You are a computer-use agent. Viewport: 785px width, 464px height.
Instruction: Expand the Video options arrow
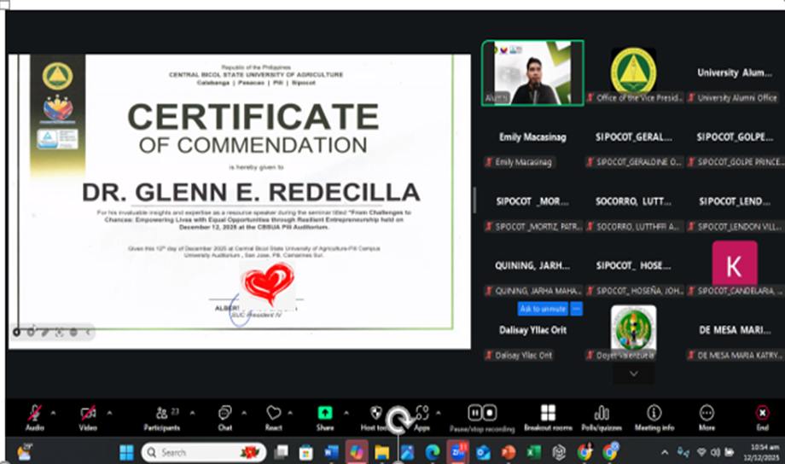coord(108,412)
